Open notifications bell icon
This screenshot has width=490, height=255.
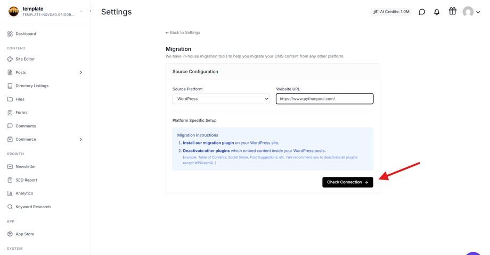point(437,12)
